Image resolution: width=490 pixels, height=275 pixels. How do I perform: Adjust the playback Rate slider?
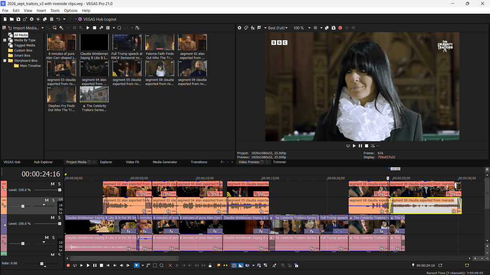(x=42, y=264)
